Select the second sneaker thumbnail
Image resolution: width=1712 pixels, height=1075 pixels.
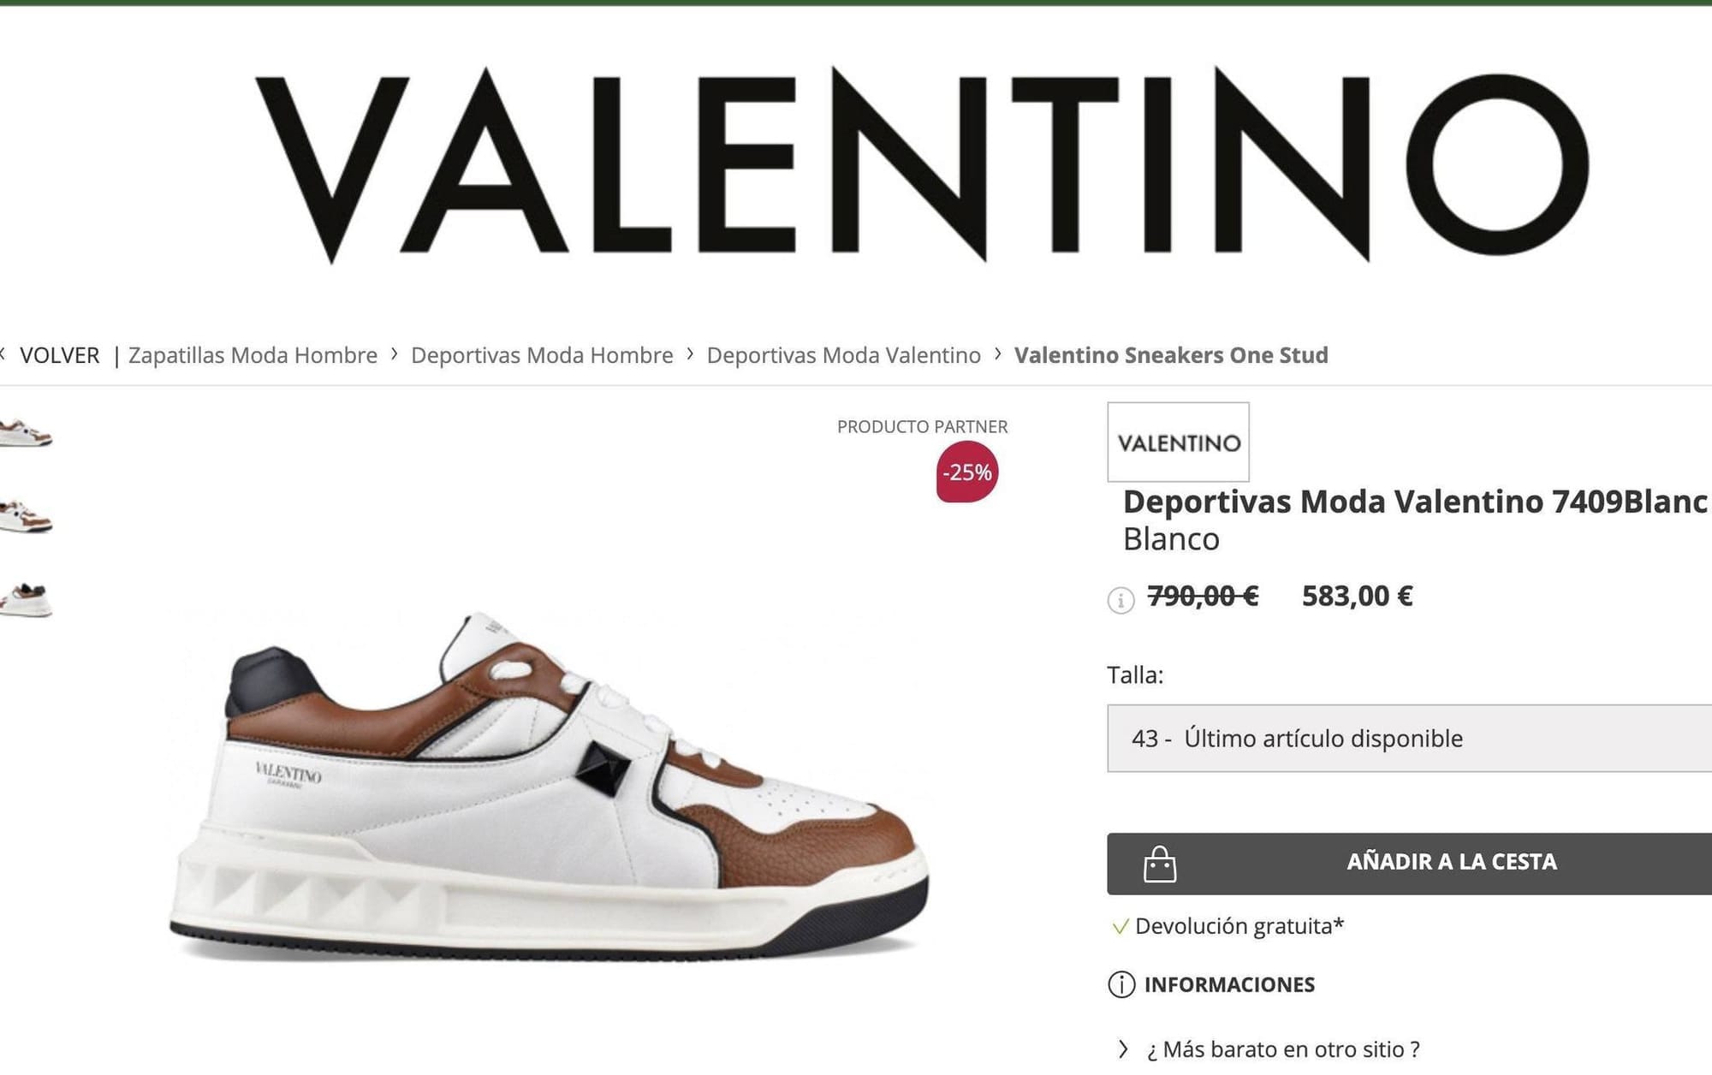point(26,516)
